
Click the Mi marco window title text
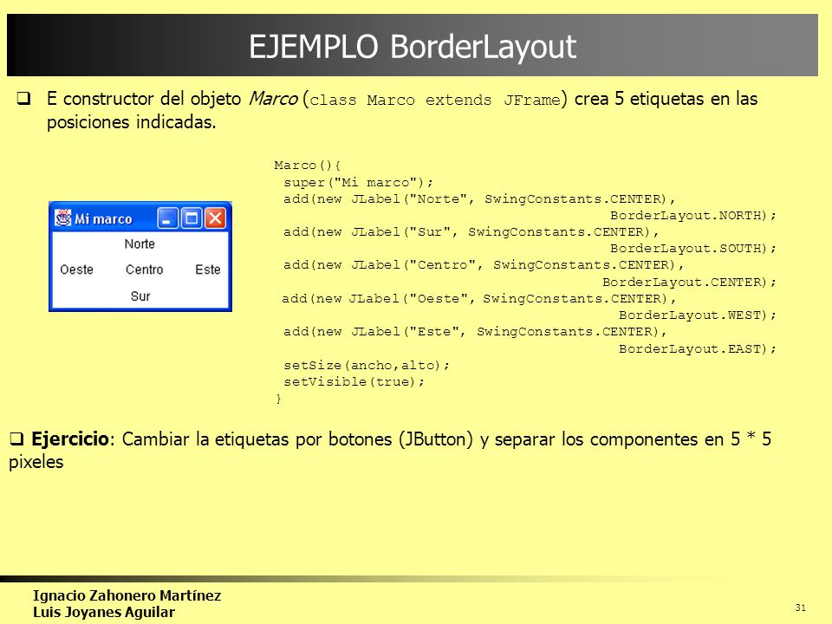pyautogui.click(x=103, y=218)
